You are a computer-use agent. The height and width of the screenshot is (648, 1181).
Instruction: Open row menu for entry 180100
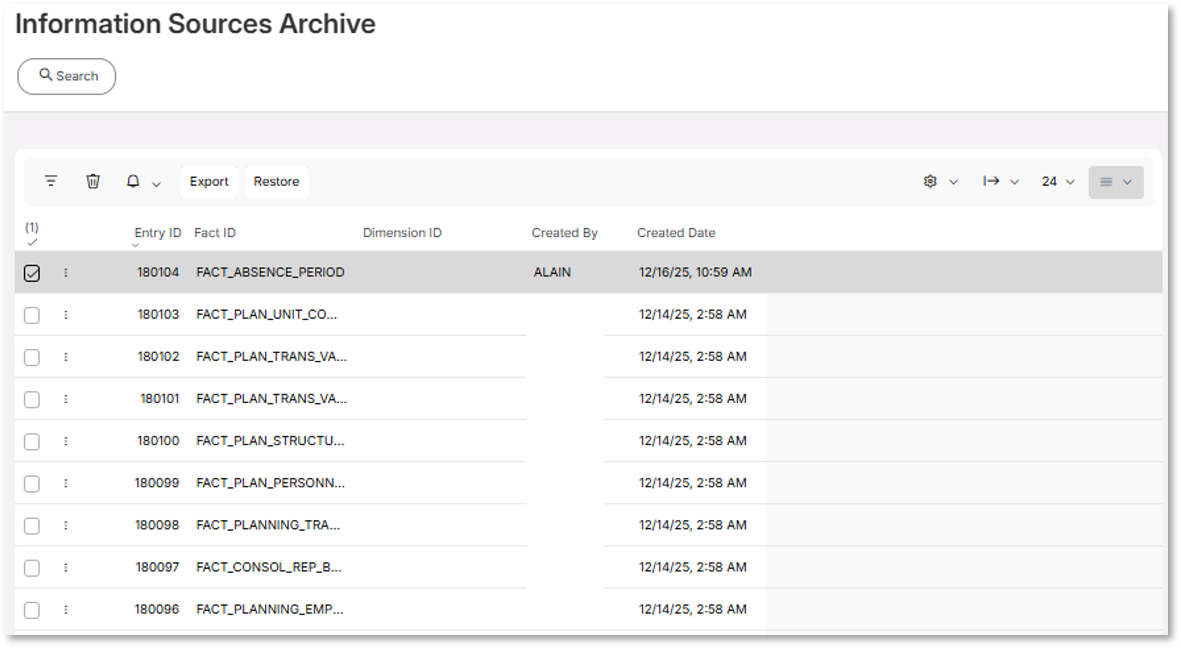[x=66, y=441]
